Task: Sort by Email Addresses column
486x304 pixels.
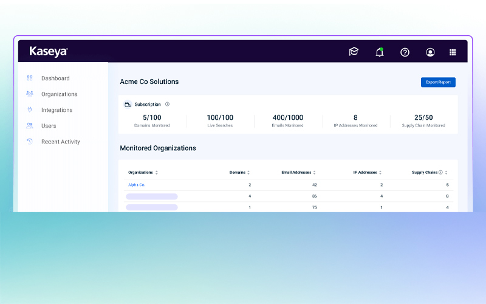Action: [314, 173]
